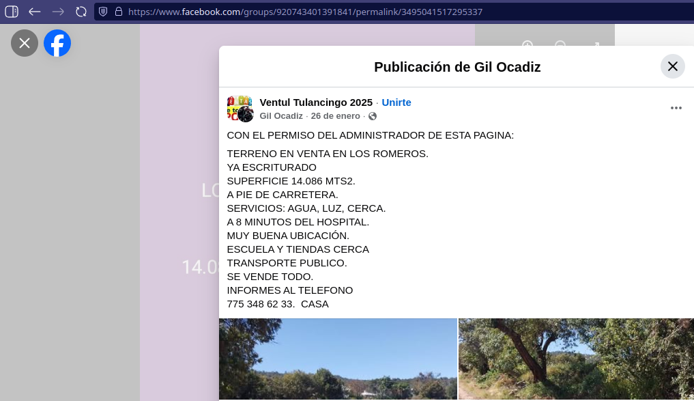The image size is (694, 401).
Task: Click Gil Ocadiz's small round profile picture
Action: [x=246, y=115]
